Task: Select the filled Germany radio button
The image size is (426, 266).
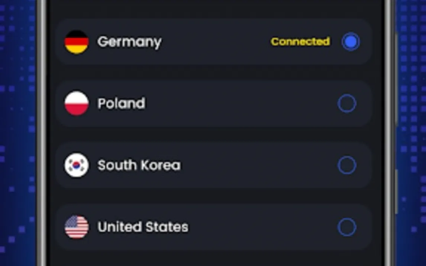Action: pyautogui.click(x=351, y=42)
